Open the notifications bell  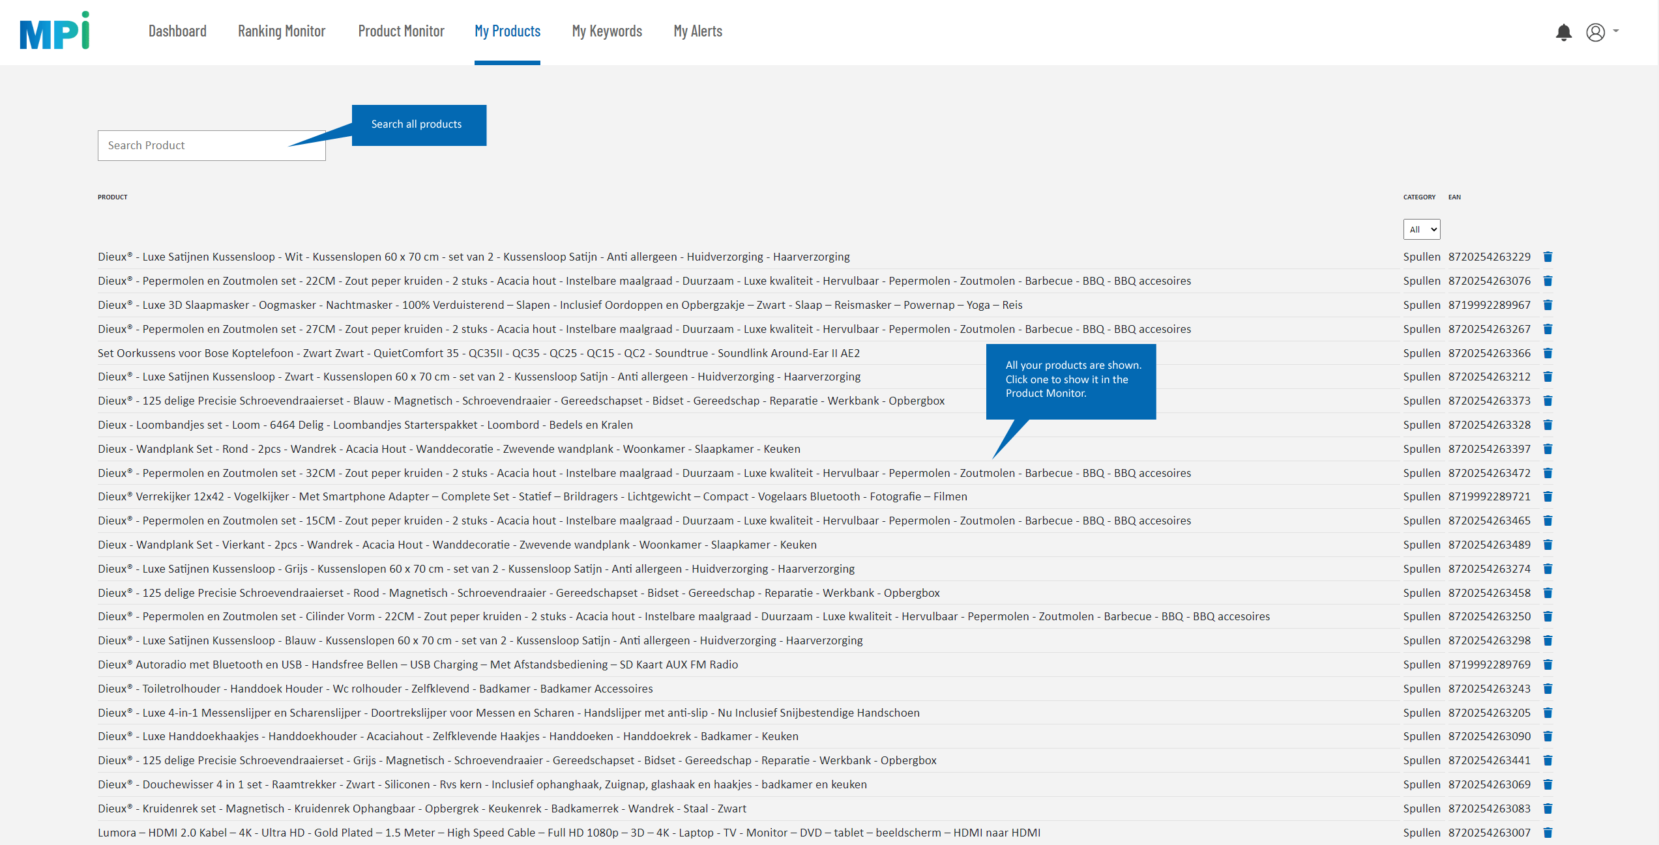1563,33
